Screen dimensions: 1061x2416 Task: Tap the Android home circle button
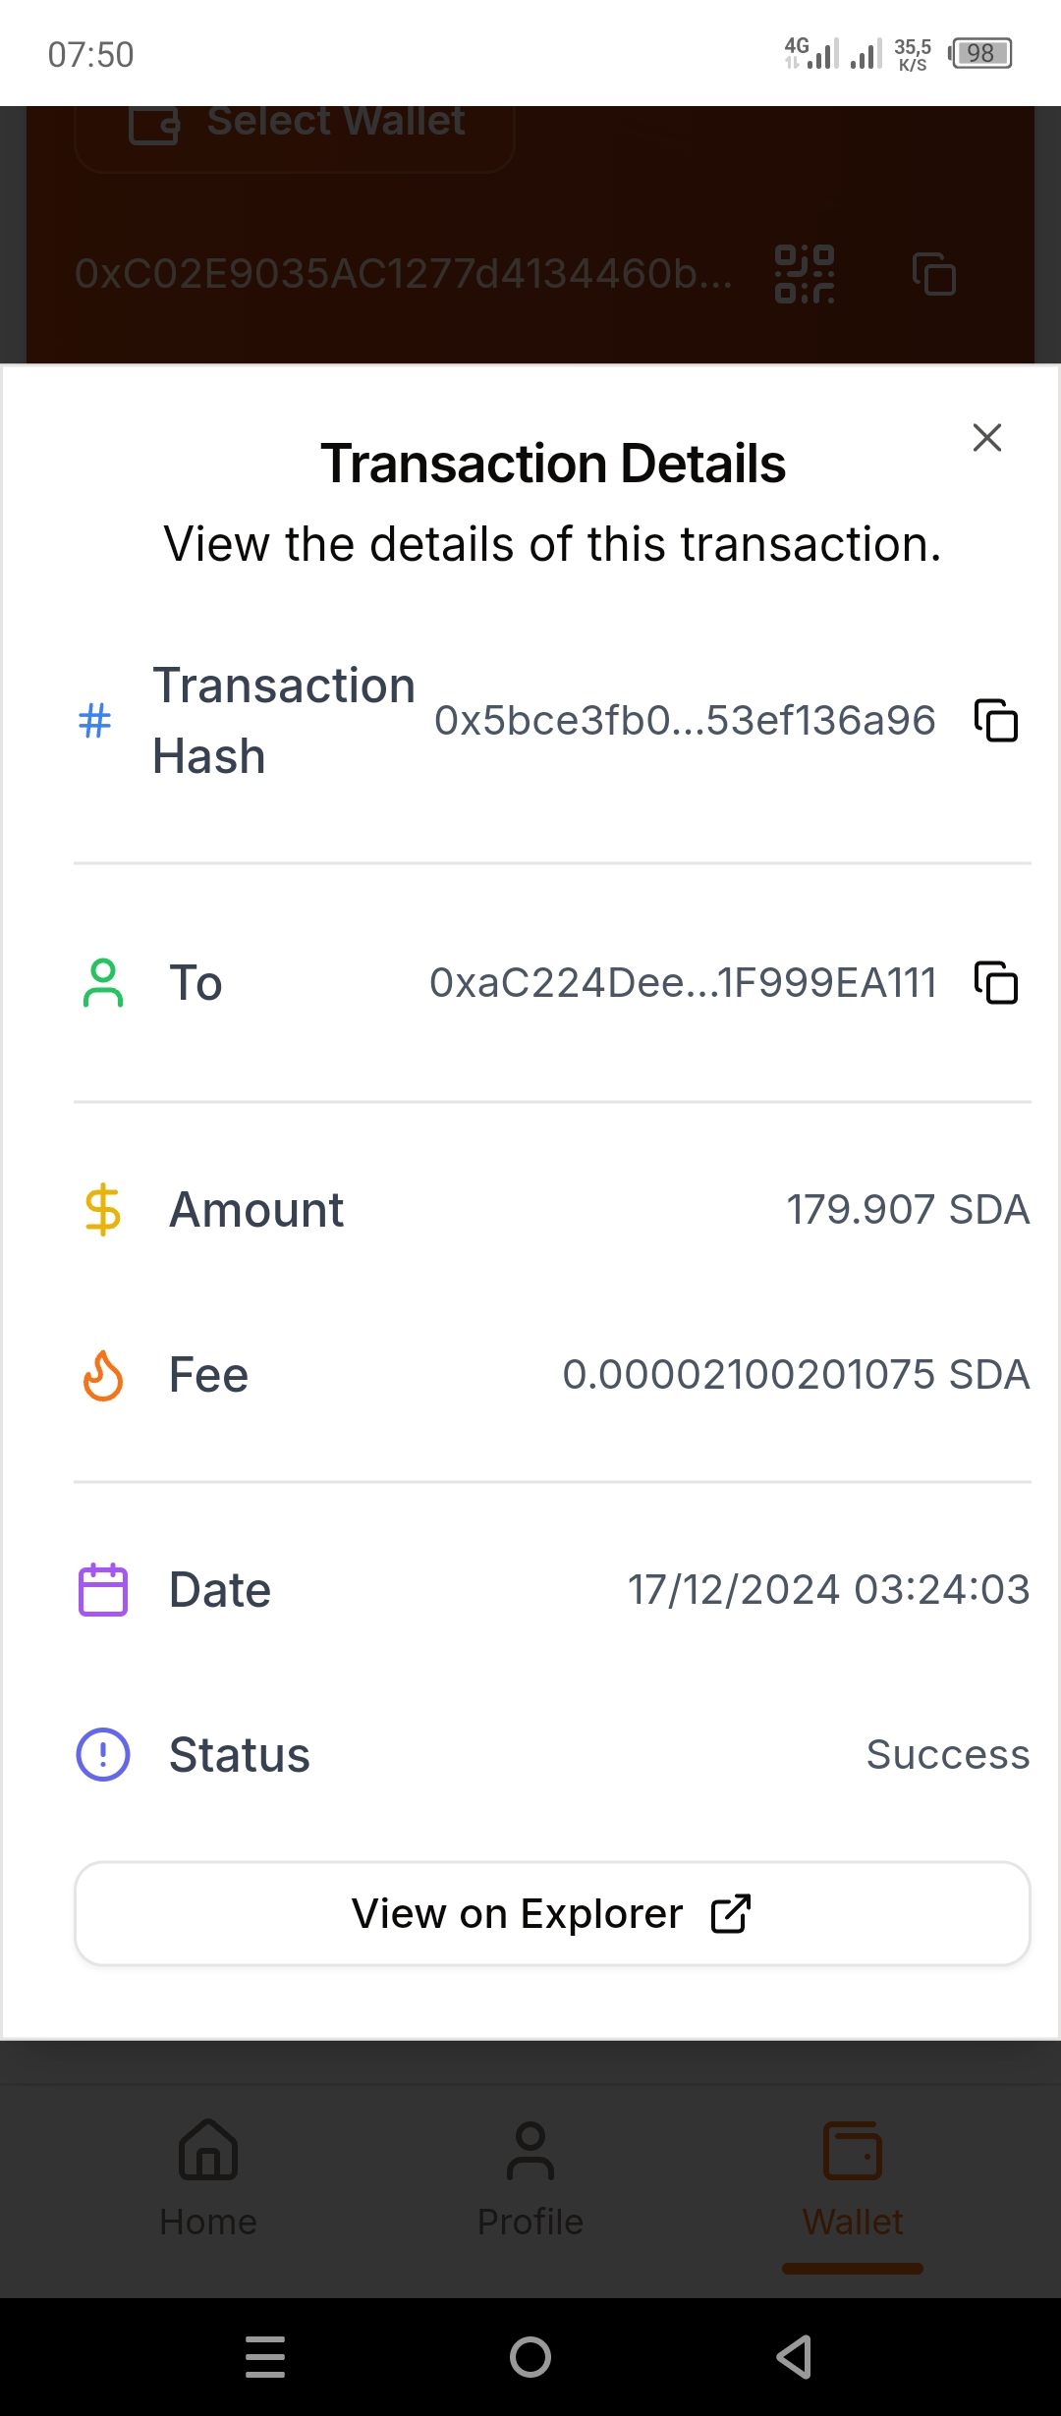click(x=530, y=2356)
